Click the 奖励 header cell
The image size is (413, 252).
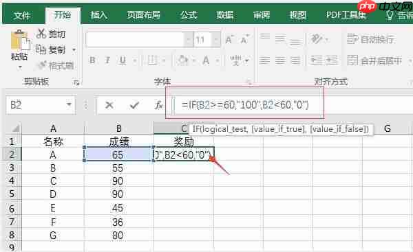(x=184, y=141)
